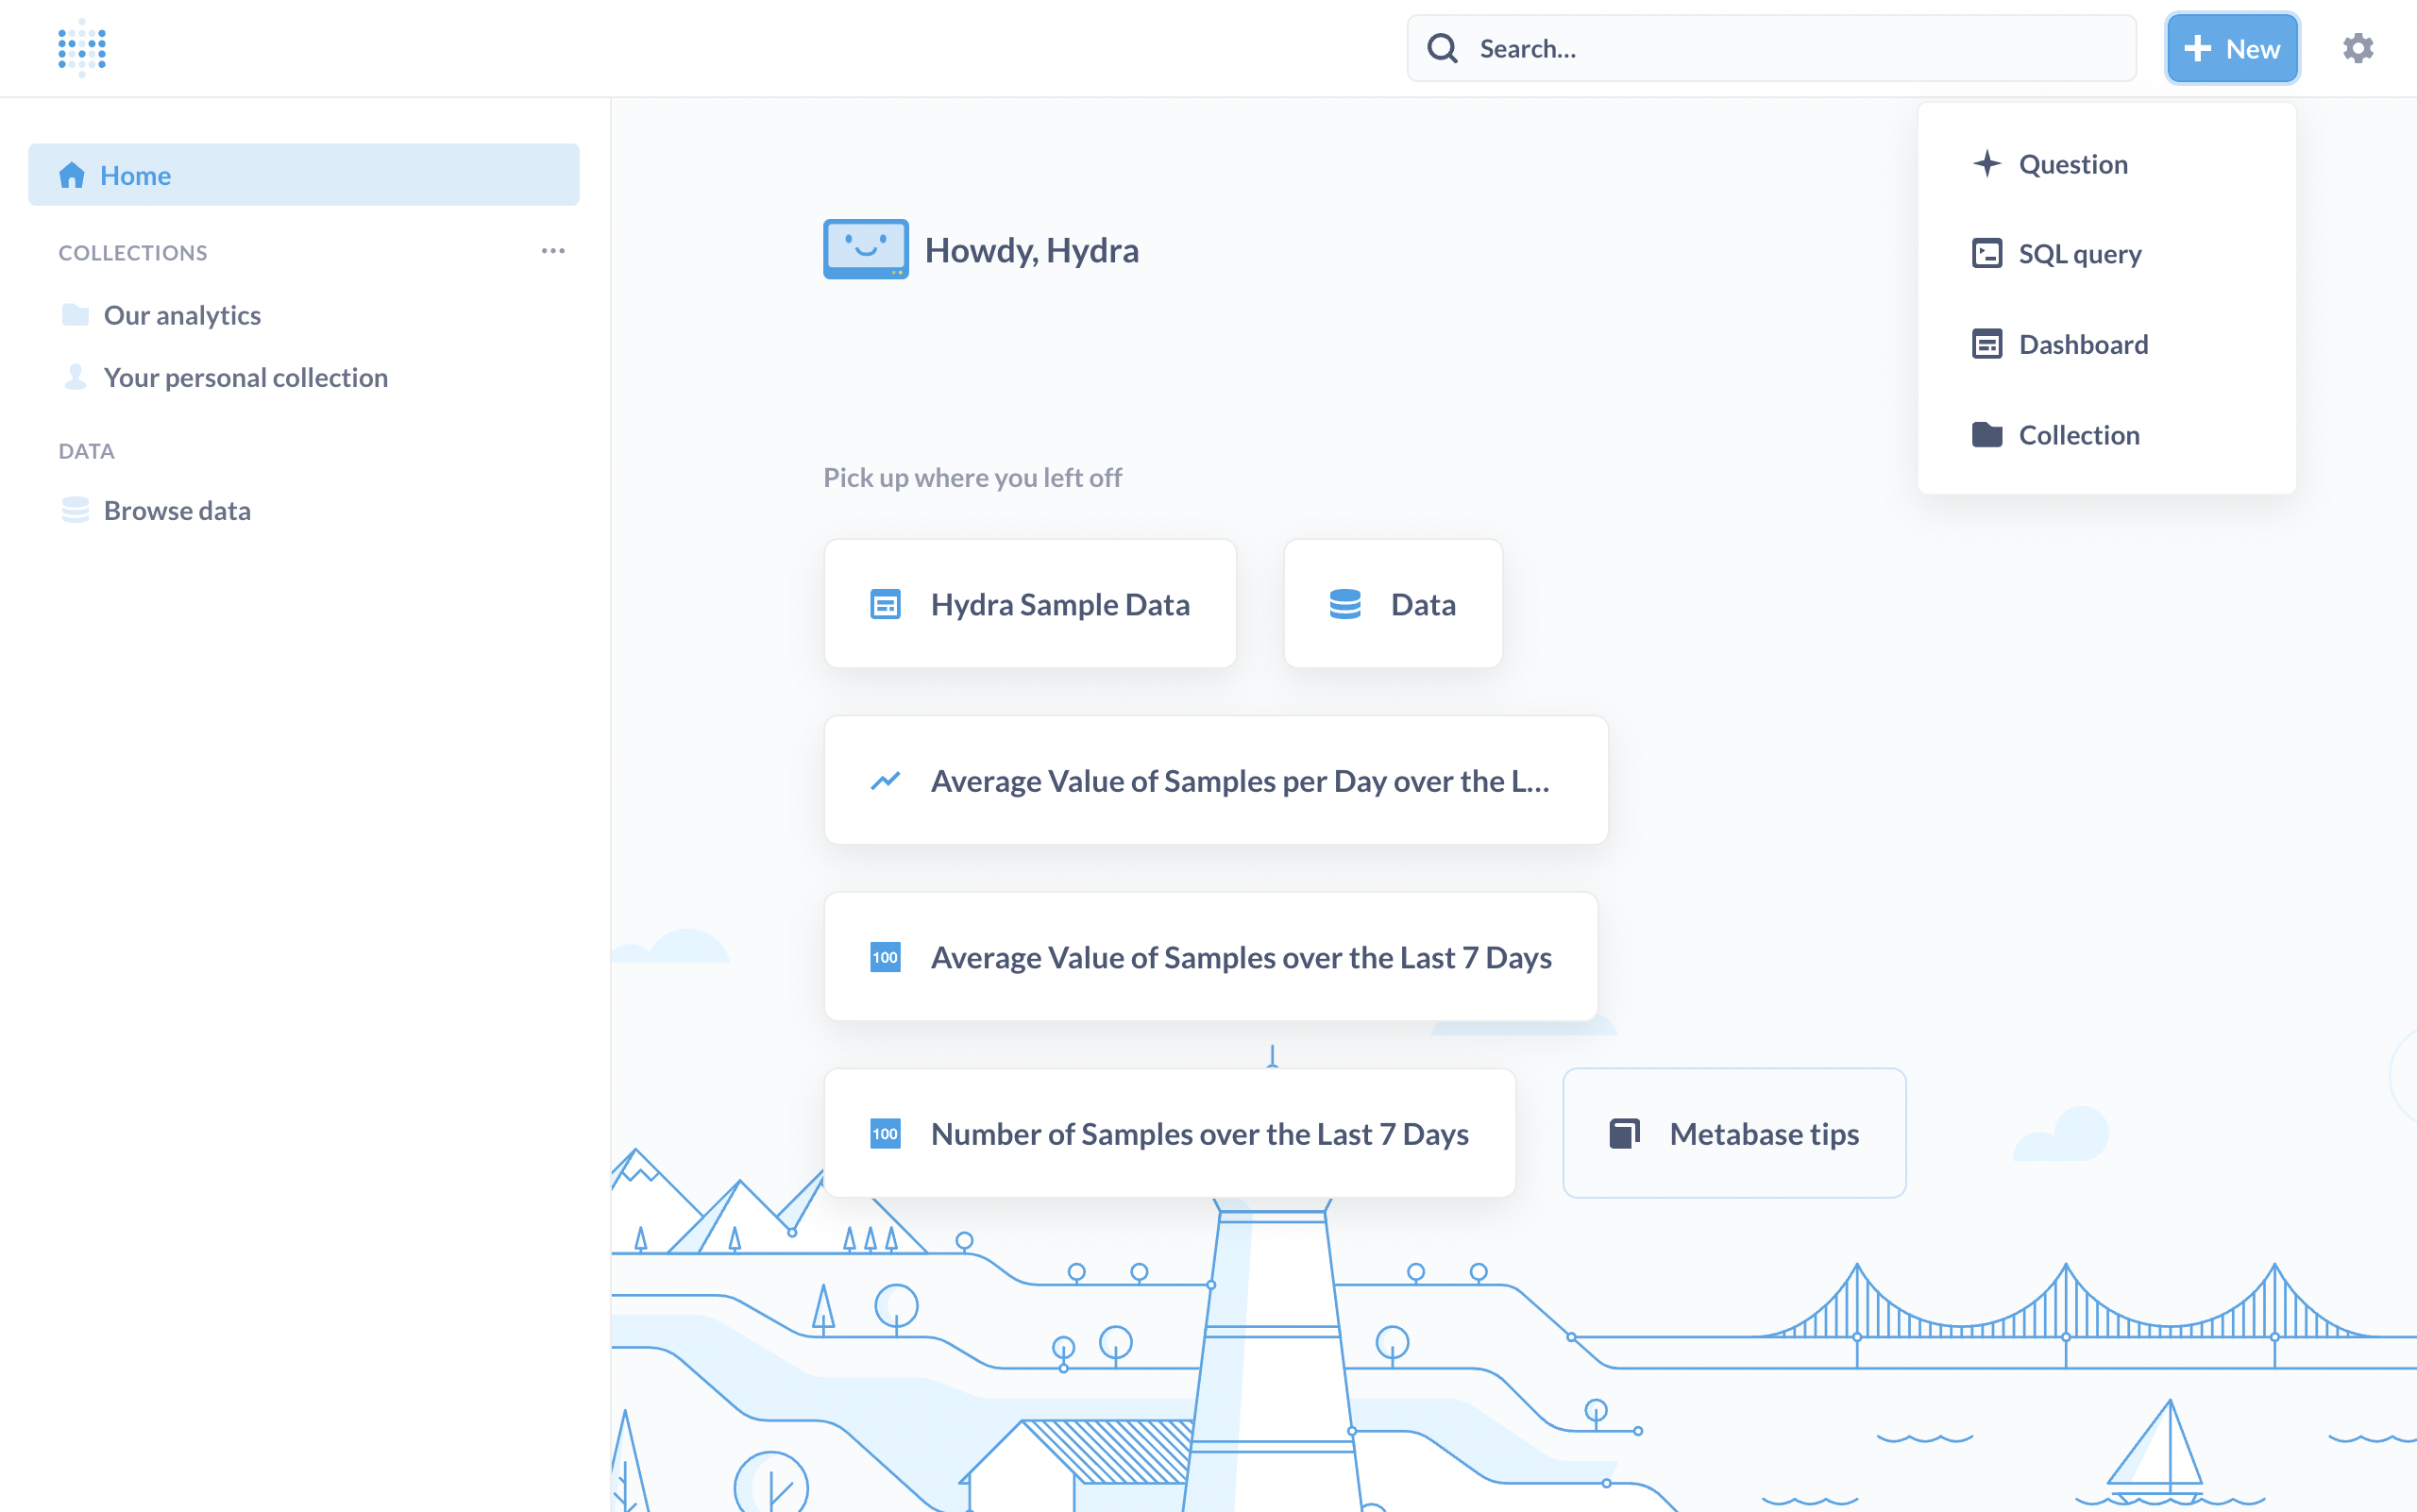Select SQL query in New menu

click(x=2079, y=254)
